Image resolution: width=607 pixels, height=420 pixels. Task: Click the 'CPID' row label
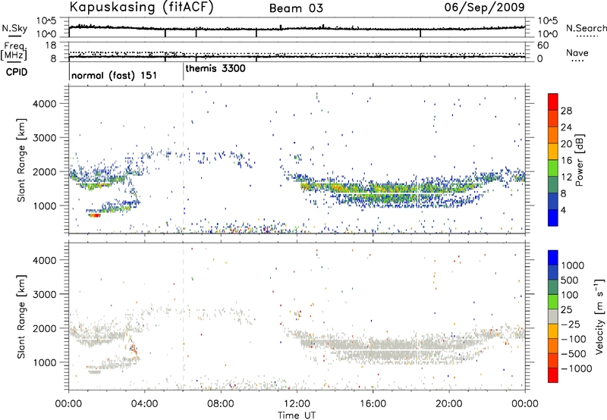[17, 72]
